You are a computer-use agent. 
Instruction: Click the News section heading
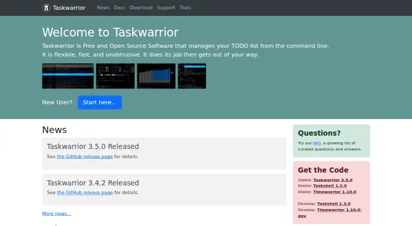click(55, 130)
